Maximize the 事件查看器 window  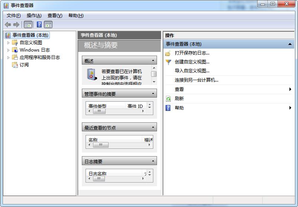pos(273,4)
